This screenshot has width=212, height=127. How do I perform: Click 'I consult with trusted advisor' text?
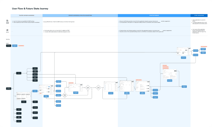tap(57, 32)
